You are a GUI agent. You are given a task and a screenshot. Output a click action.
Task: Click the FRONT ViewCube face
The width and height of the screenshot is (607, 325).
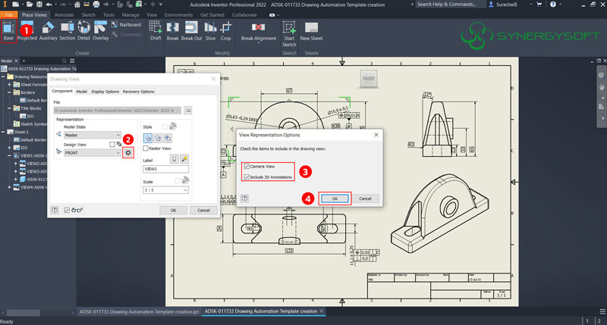click(x=369, y=79)
